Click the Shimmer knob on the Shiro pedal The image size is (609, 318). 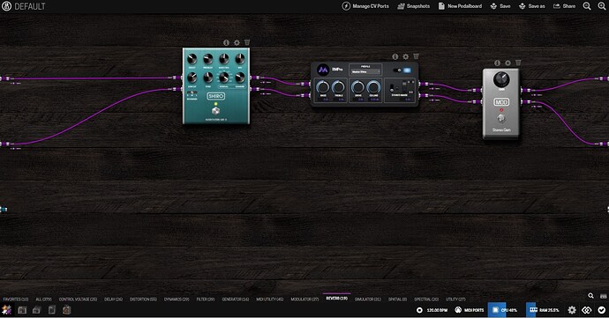(240, 78)
